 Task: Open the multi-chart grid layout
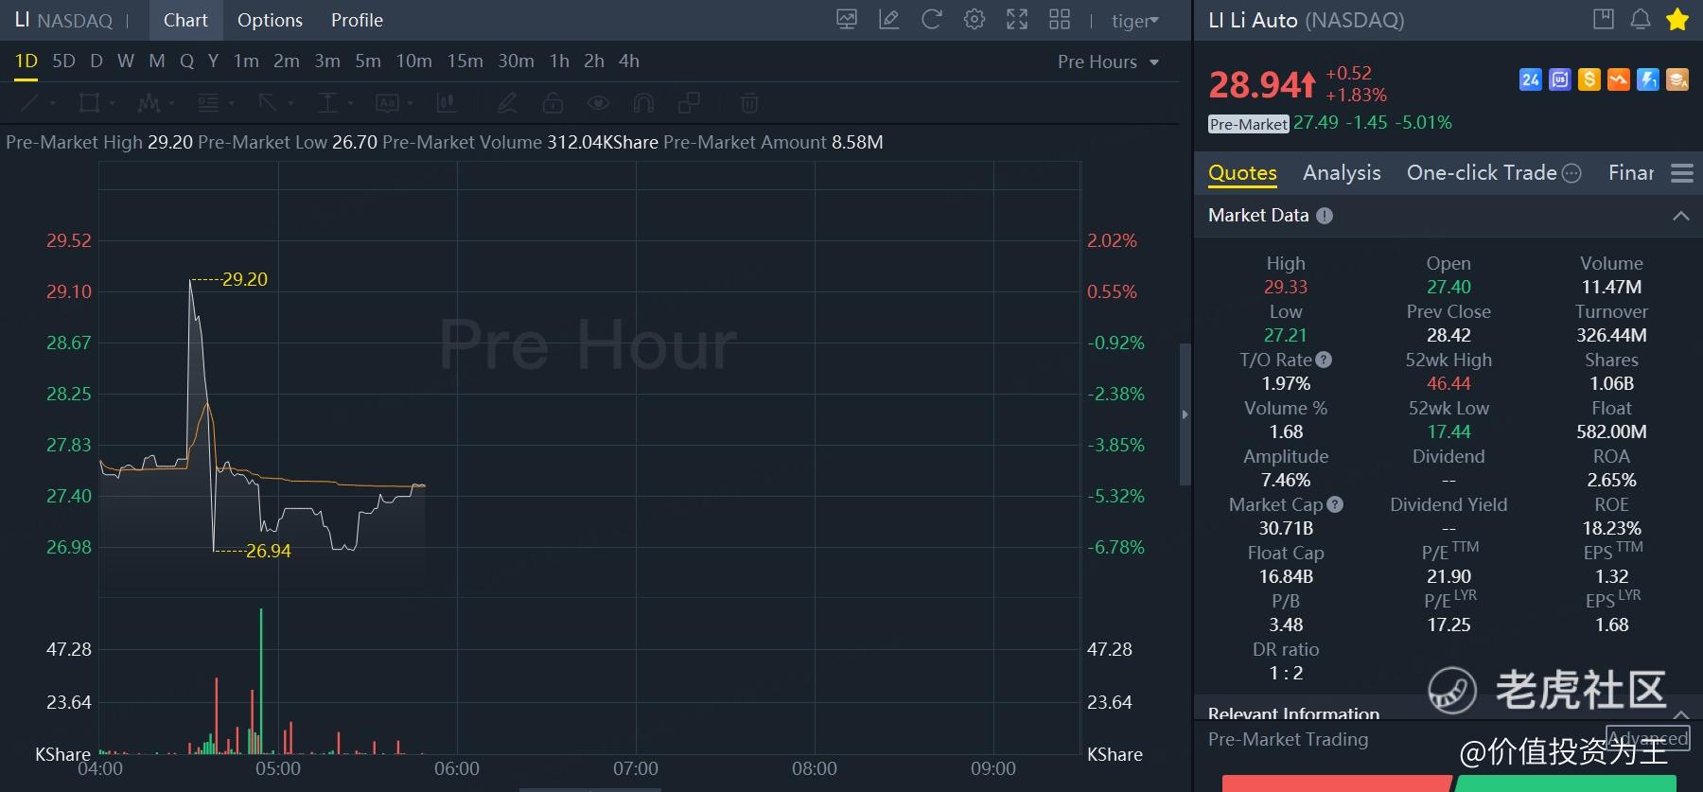pos(1060,20)
